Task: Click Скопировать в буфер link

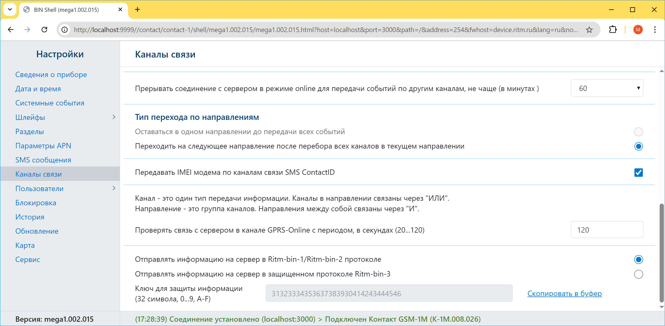Action: point(565,293)
